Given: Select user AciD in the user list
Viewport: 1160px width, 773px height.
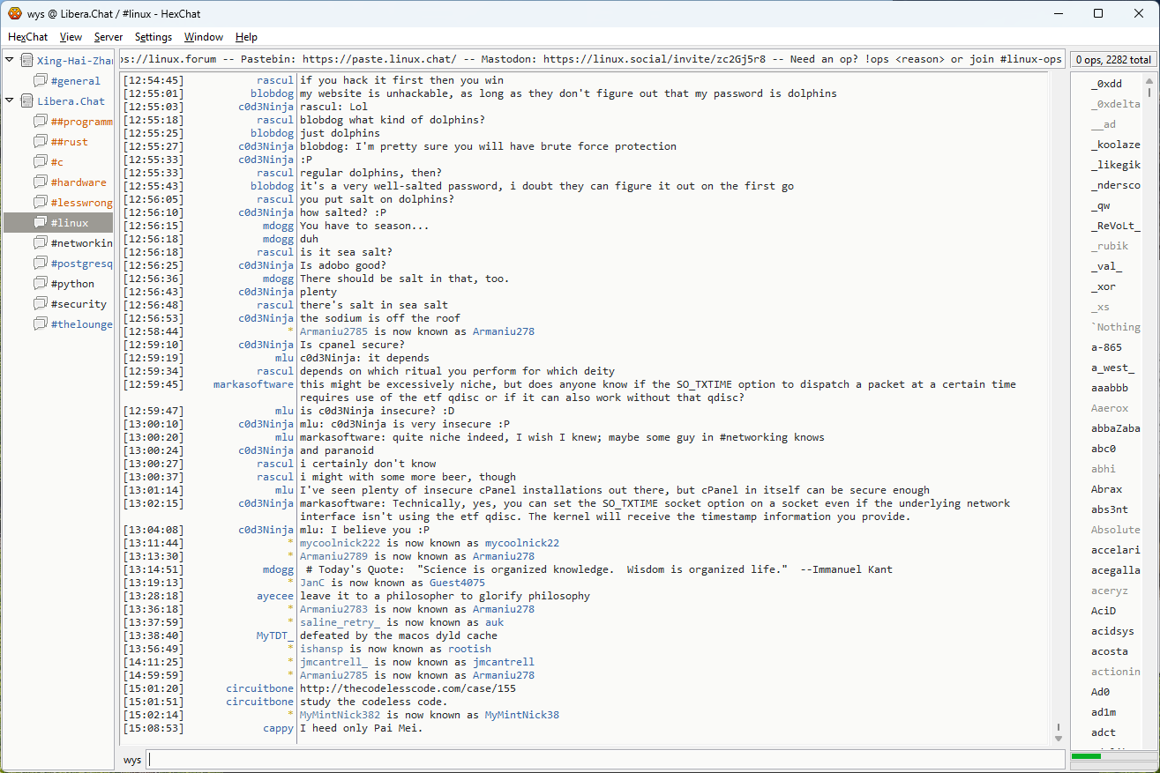Looking at the screenshot, I should 1104,611.
